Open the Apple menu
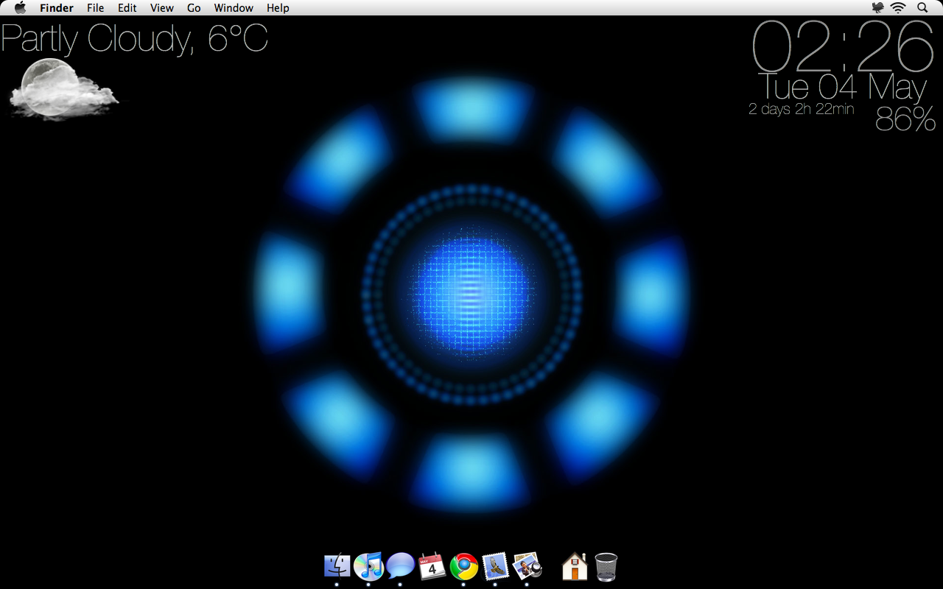Viewport: 943px width, 589px height. pyautogui.click(x=20, y=7)
